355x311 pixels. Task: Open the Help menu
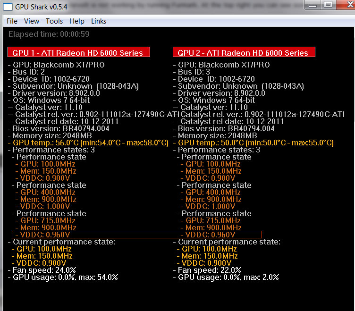77,21
